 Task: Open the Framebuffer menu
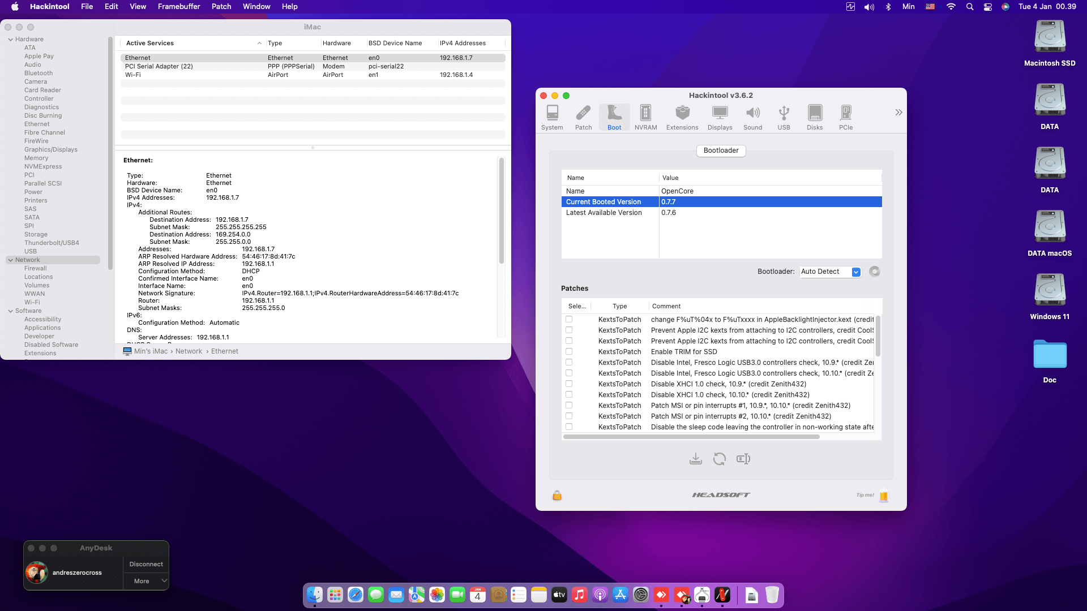[179, 7]
